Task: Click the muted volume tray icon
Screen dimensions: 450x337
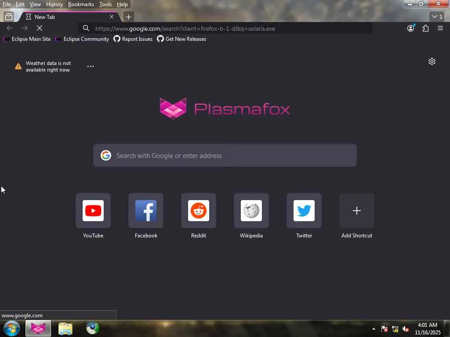Action: [406, 329]
